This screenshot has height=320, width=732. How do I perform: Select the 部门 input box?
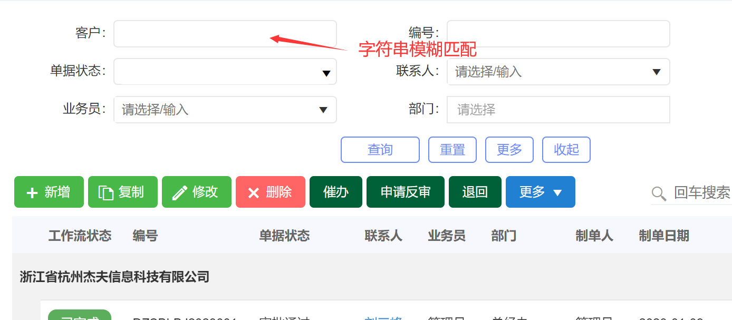coord(558,110)
